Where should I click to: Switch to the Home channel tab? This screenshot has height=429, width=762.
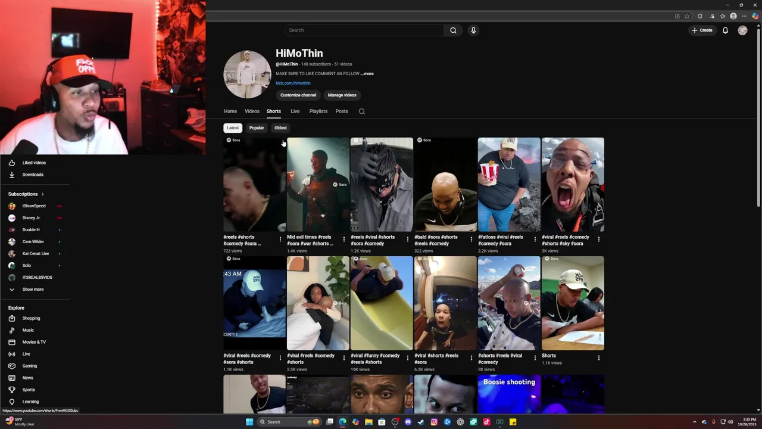point(230,111)
